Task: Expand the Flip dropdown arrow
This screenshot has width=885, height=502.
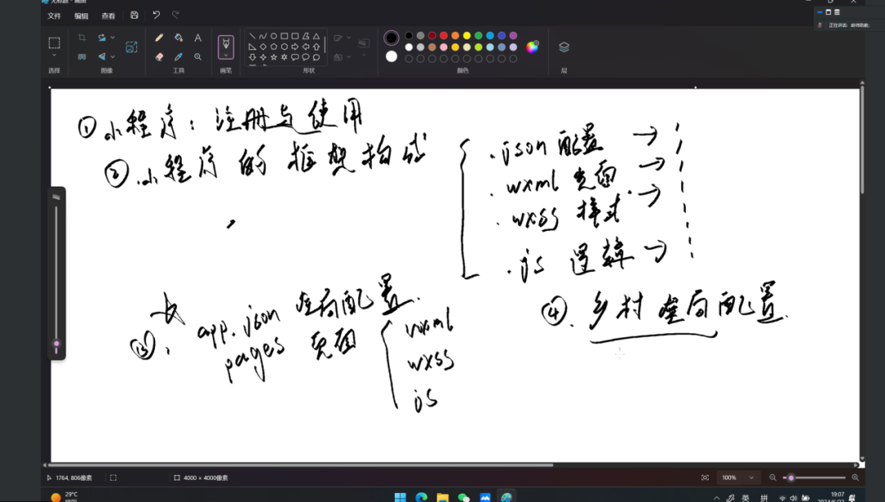Action: click(x=113, y=57)
